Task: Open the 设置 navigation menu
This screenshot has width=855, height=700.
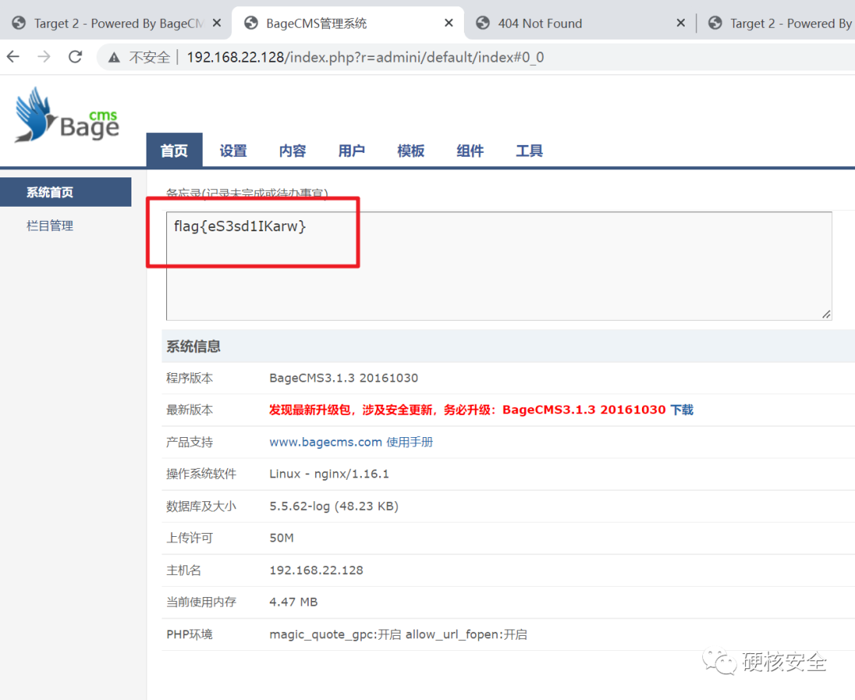Action: click(234, 150)
